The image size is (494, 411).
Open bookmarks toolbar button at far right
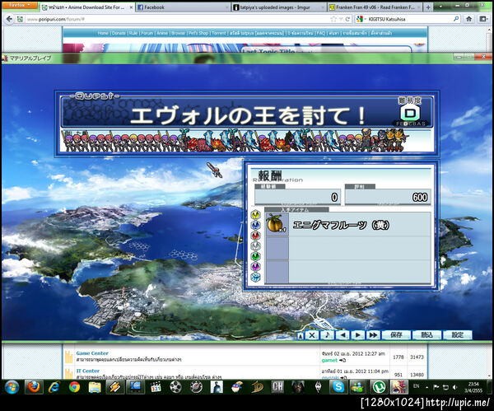[x=483, y=19]
